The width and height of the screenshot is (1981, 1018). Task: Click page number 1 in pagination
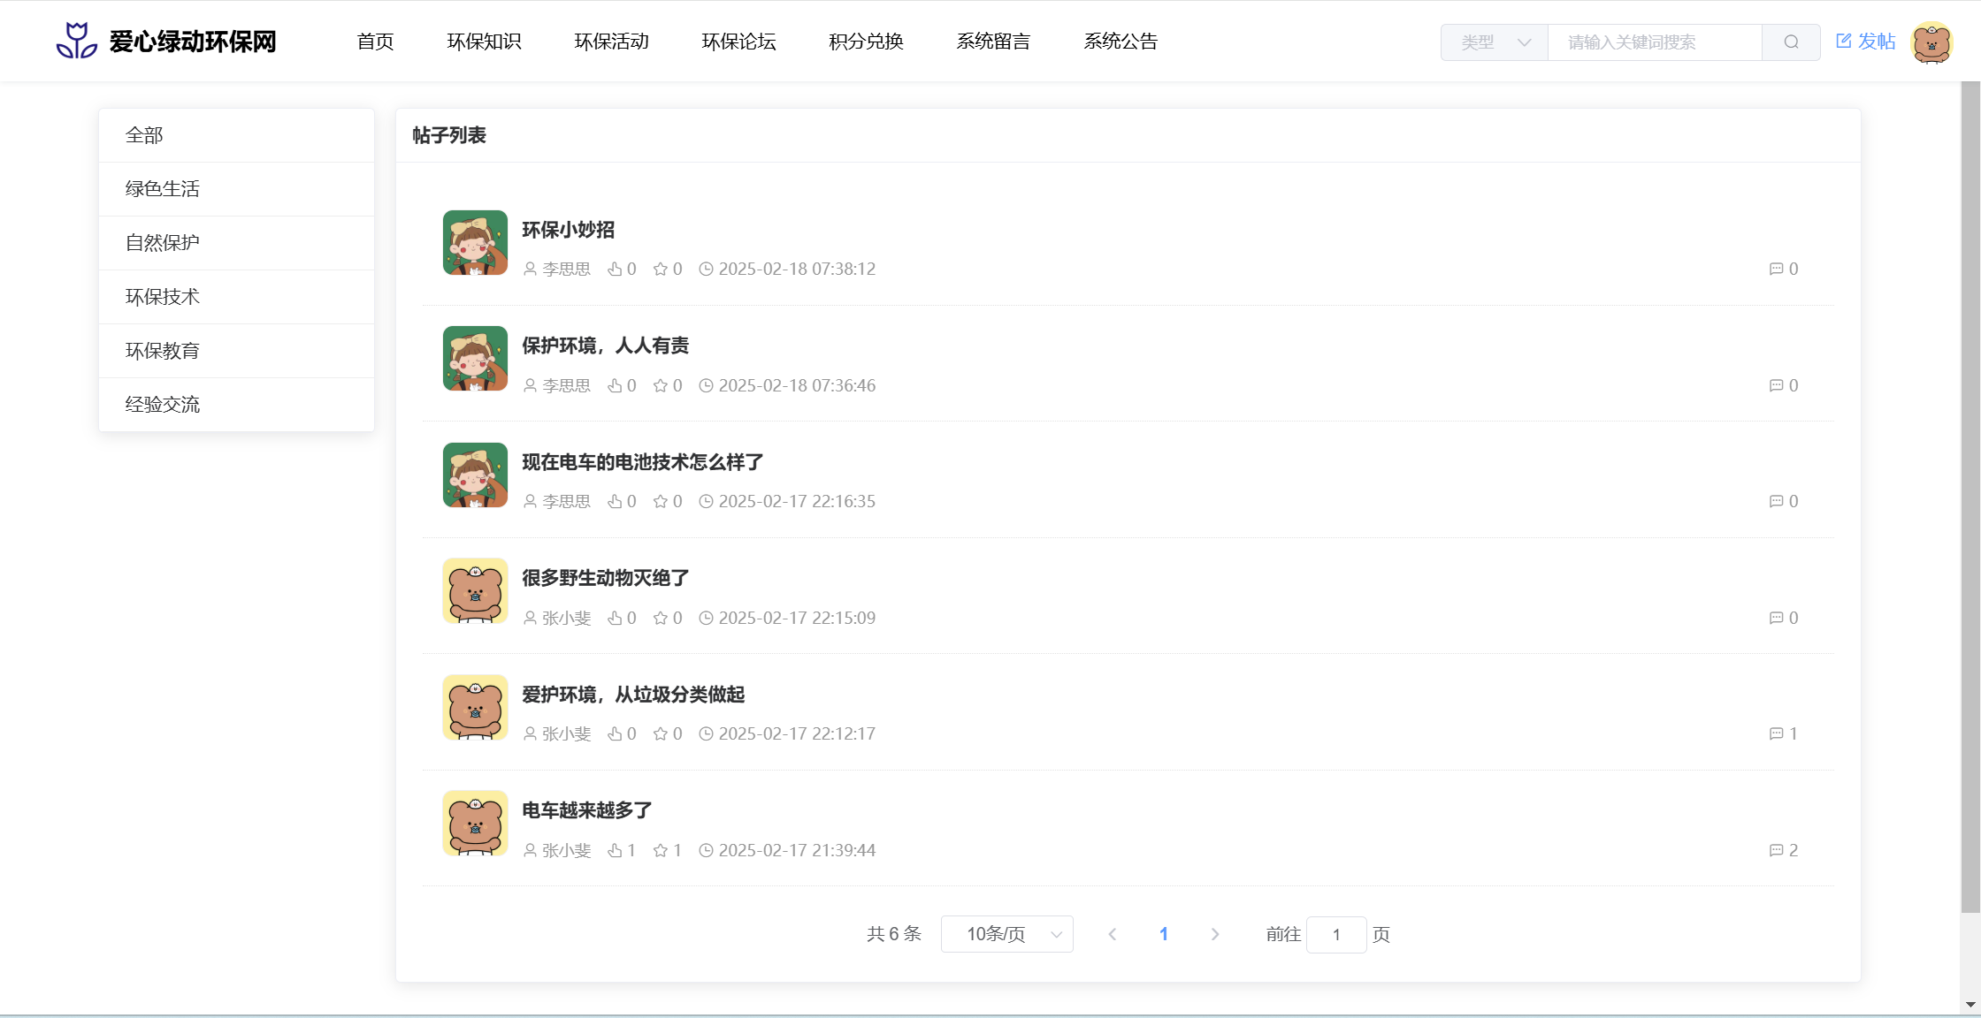point(1164,934)
